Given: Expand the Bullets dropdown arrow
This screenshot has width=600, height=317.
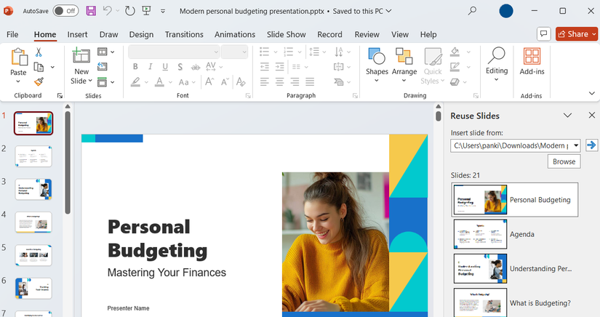Looking at the screenshot, I should [275, 52].
